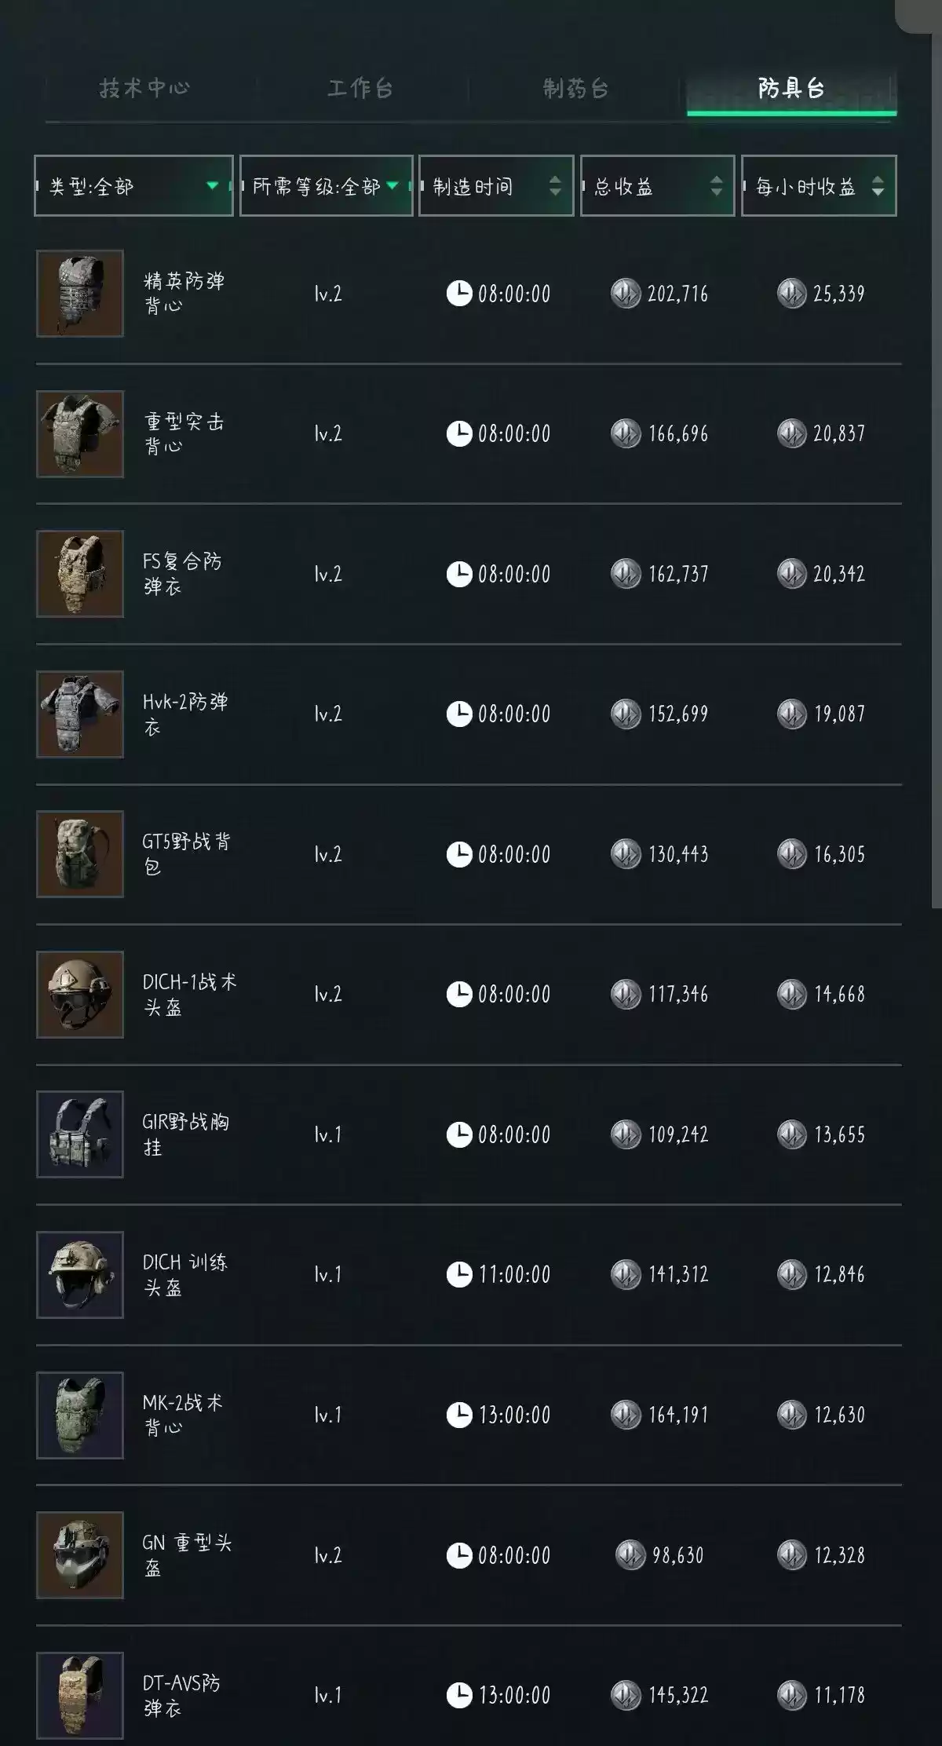Click the Hvk-2防弹衣 item name

pos(185,714)
